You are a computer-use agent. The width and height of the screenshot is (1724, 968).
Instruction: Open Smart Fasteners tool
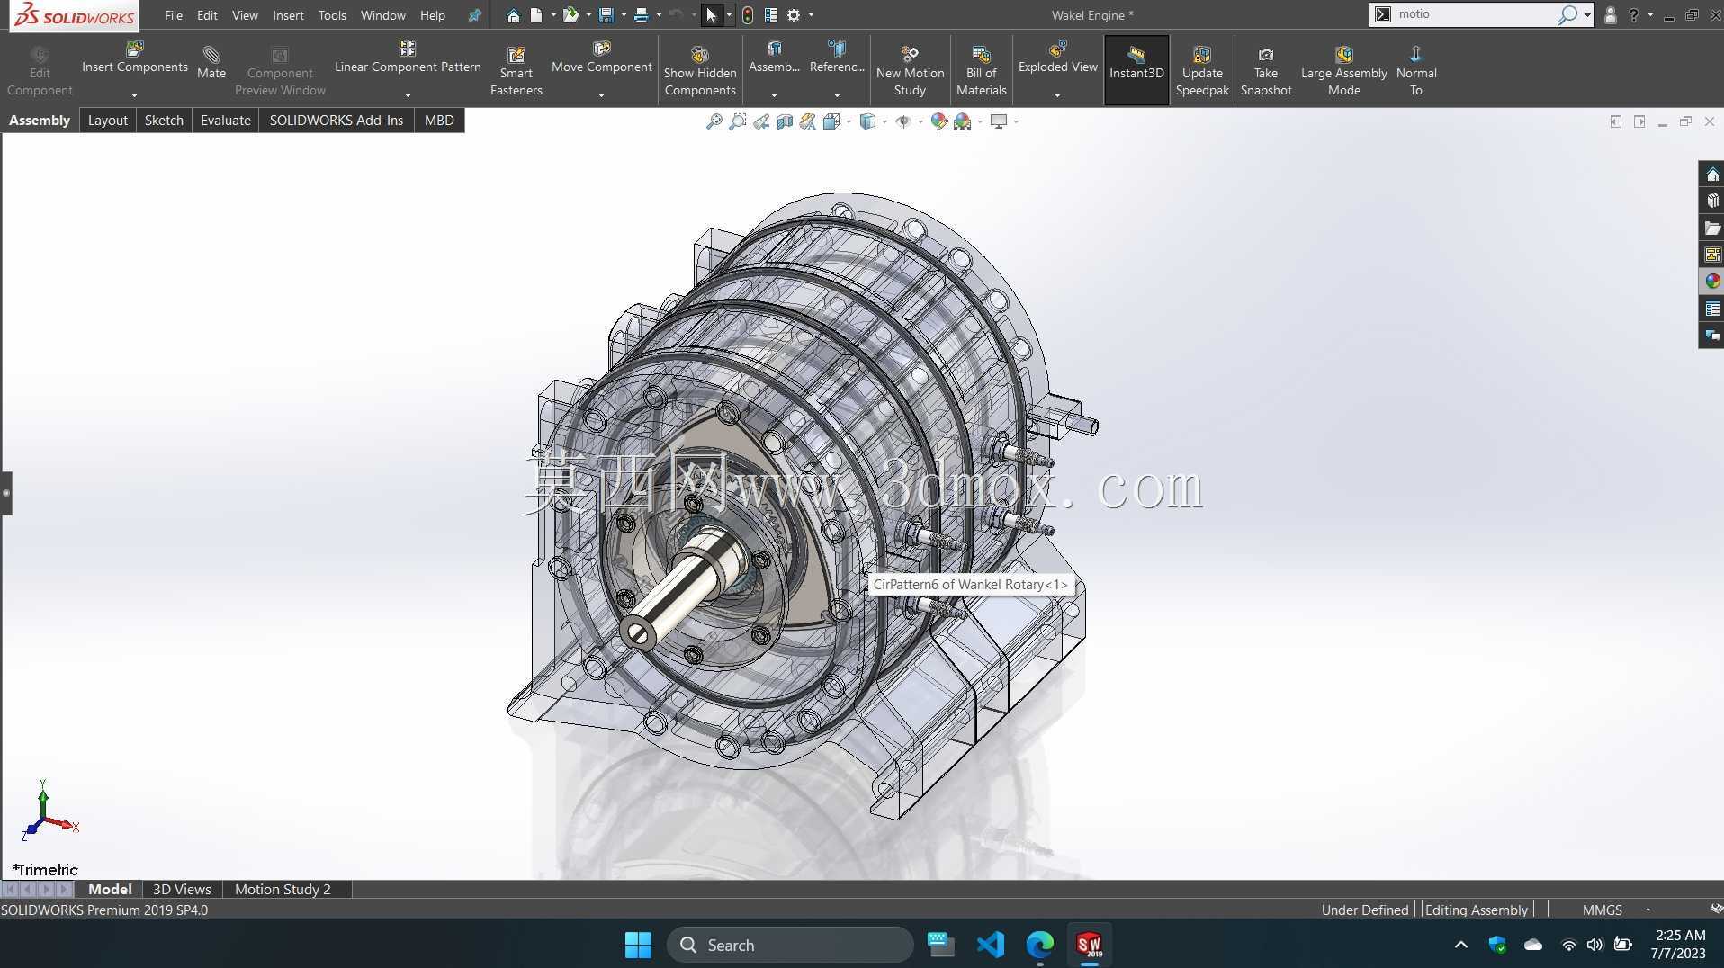[x=516, y=71]
